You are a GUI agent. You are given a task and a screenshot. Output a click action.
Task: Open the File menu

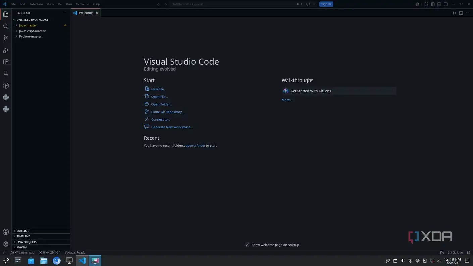[x=13, y=4]
